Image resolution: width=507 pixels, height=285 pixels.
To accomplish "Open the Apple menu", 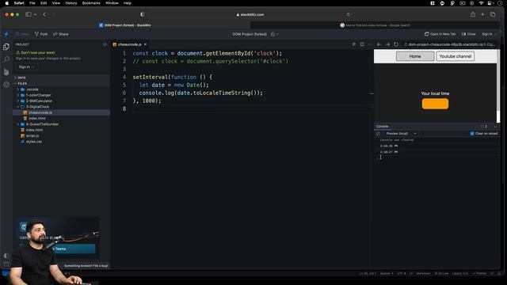I will (7, 3).
